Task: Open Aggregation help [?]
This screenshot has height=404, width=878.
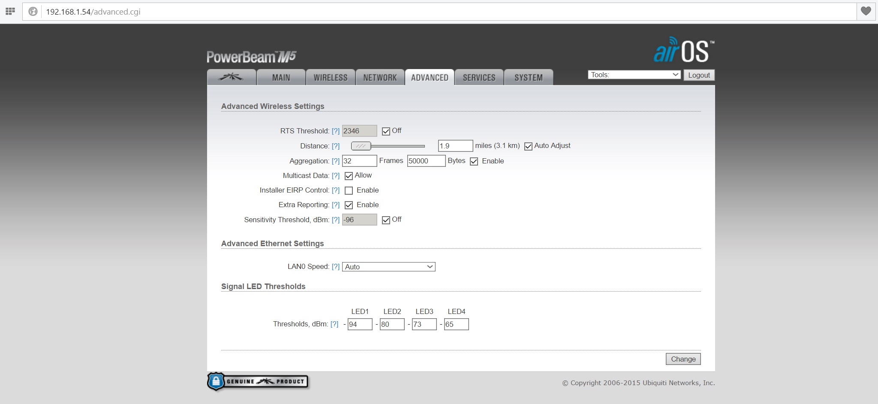Action: [336, 161]
